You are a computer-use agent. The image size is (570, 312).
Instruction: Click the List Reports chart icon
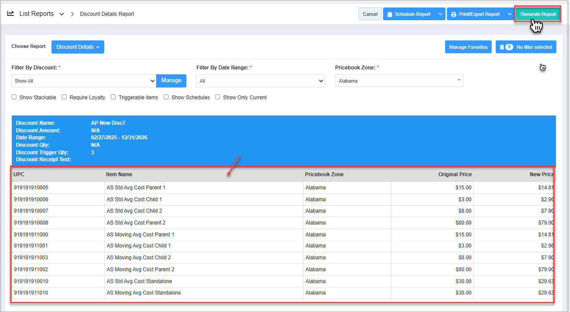[11, 14]
